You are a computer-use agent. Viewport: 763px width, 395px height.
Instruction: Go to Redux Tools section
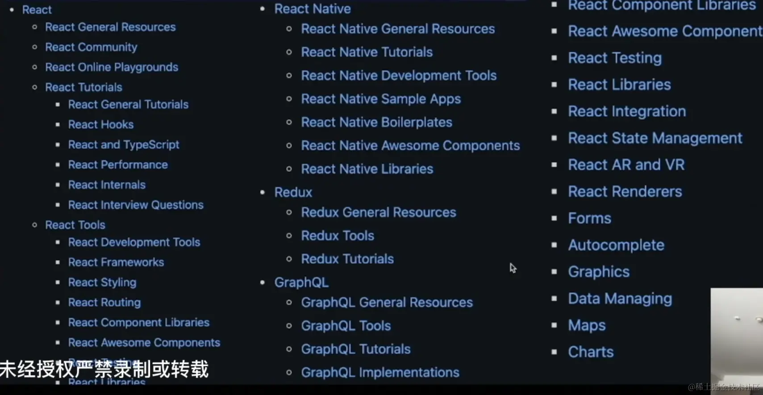pyautogui.click(x=338, y=236)
